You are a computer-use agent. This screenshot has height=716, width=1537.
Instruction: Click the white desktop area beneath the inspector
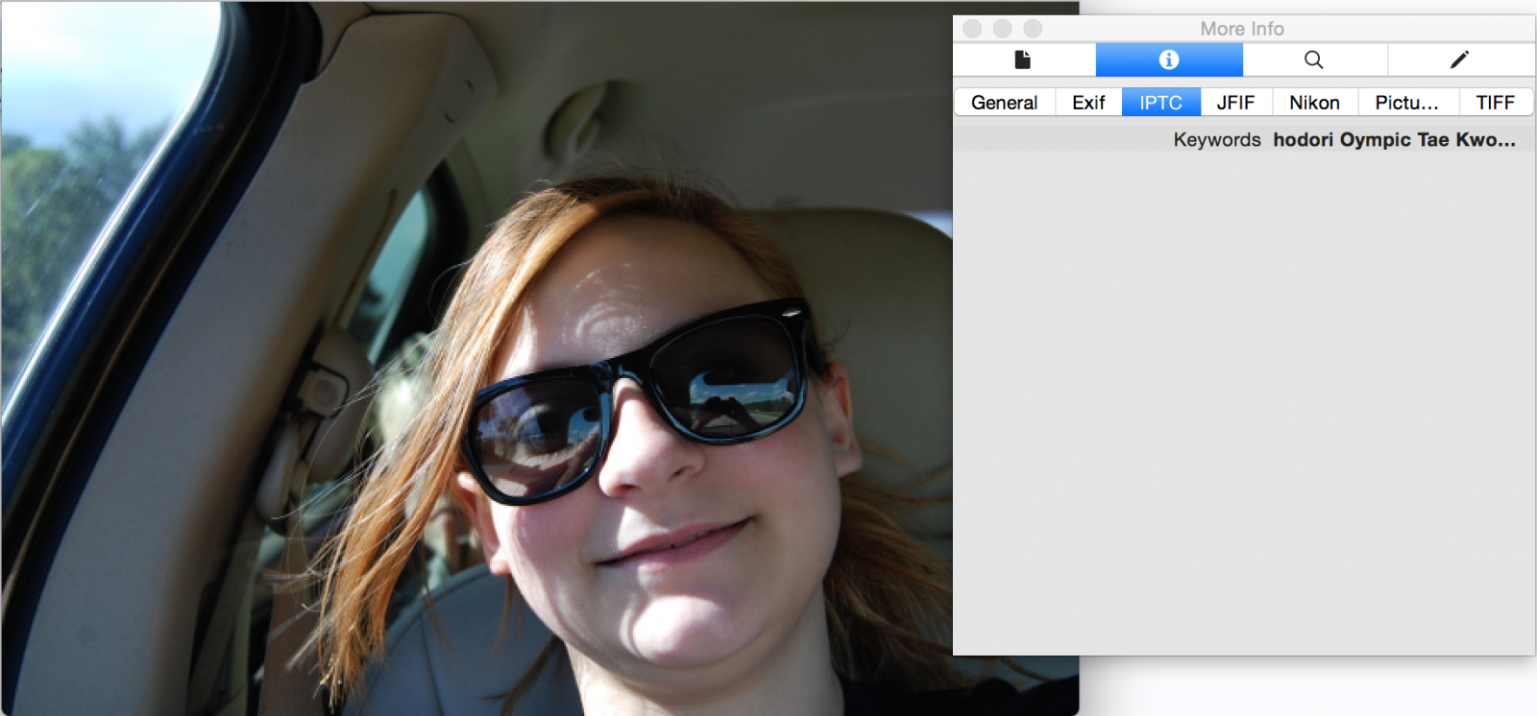(1306, 686)
